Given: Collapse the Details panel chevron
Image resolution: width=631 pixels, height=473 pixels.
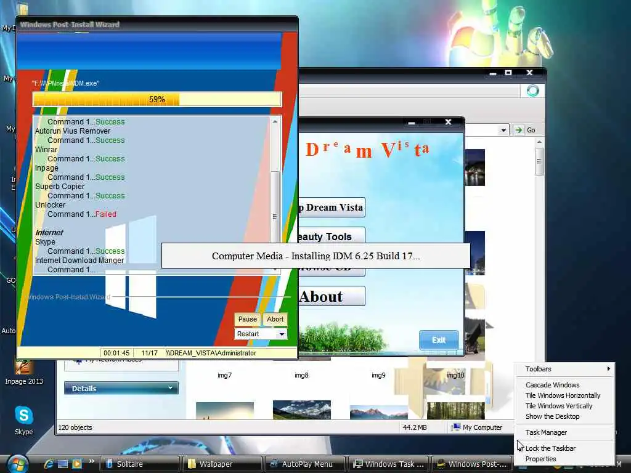Looking at the screenshot, I should pos(170,388).
